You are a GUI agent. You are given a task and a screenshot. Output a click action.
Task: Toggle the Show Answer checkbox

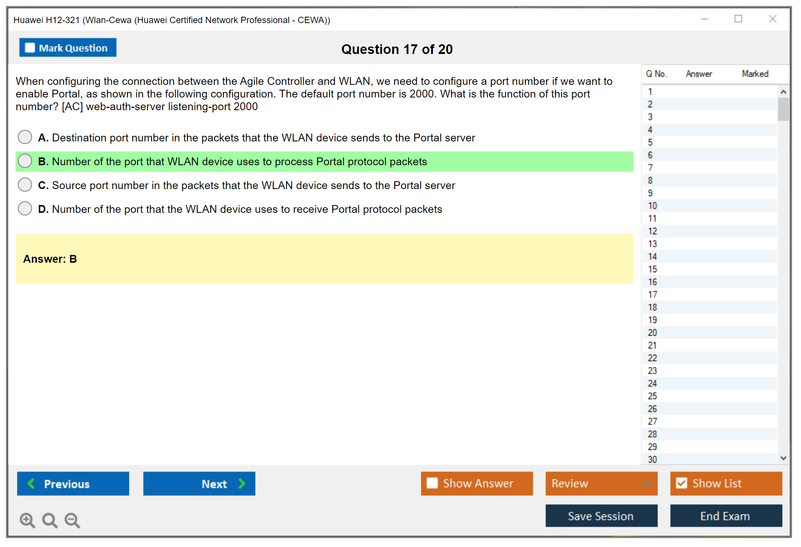click(x=432, y=483)
